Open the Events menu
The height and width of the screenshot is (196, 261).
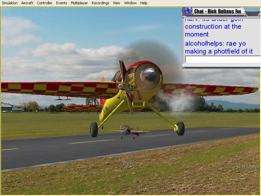[x=61, y=3]
